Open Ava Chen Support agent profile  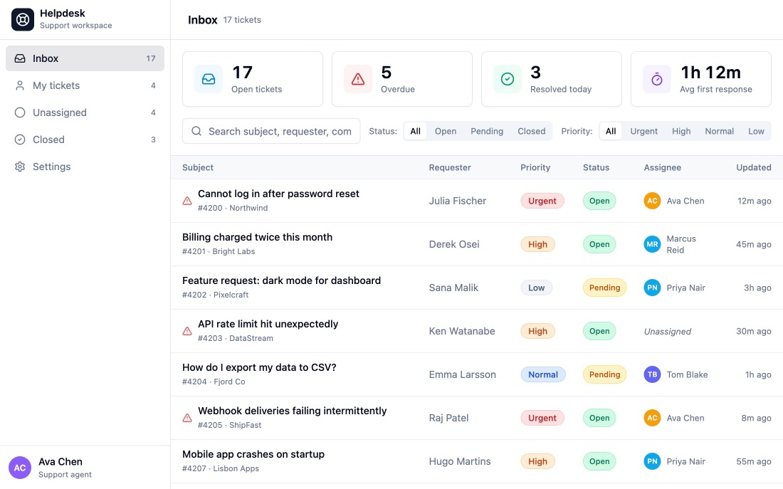tap(85, 468)
